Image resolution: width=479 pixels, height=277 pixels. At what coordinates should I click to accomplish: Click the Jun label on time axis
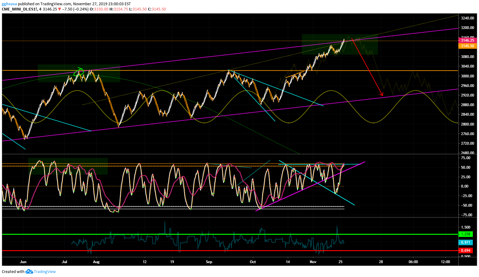pyautogui.click(x=23, y=262)
